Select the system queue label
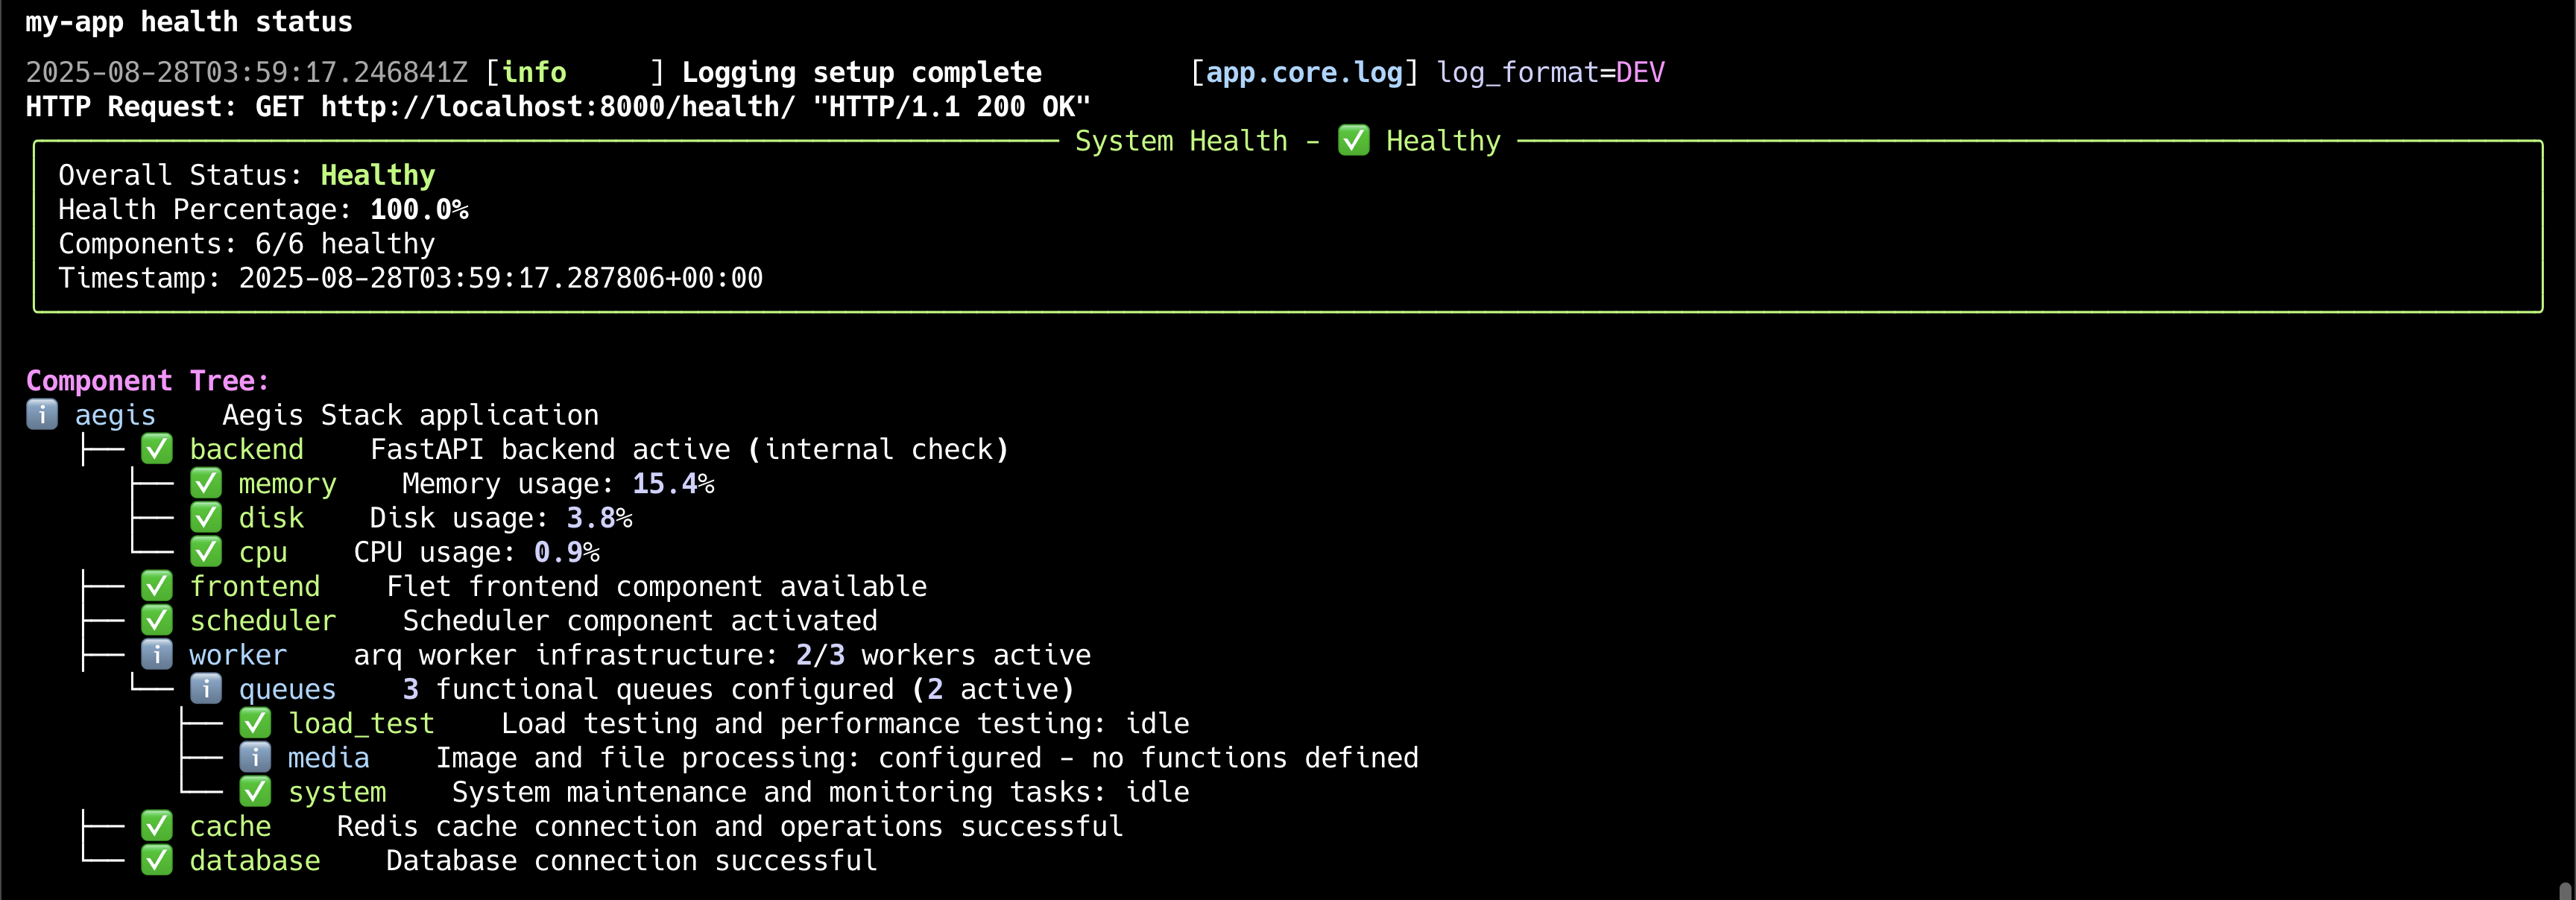This screenshot has height=900, width=2576. pyautogui.click(x=337, y=792)
